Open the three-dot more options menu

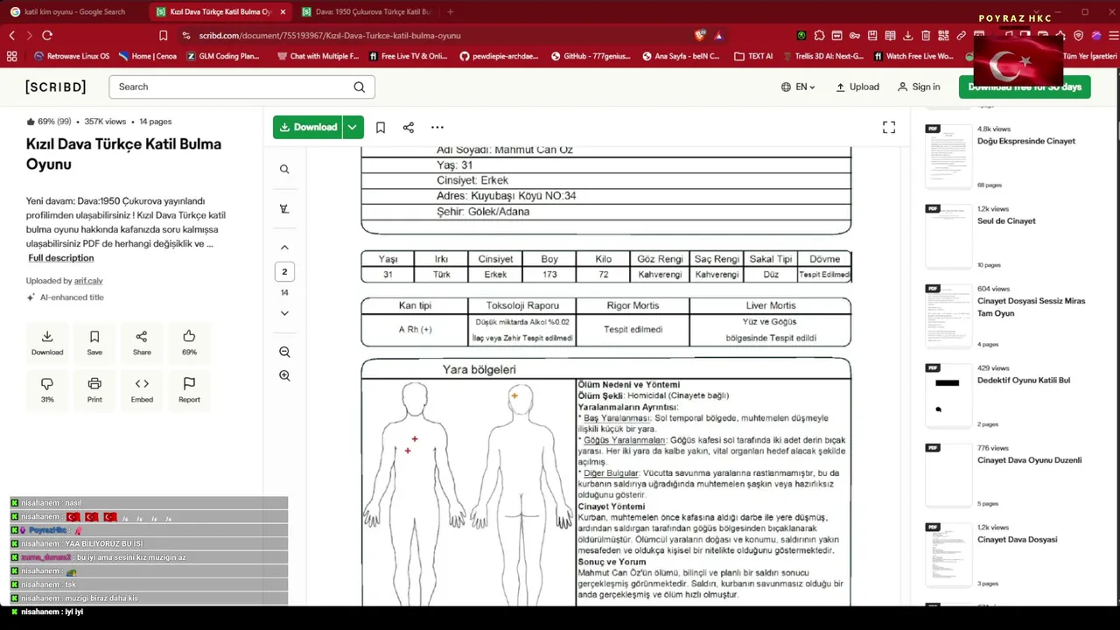coord(437,128)
